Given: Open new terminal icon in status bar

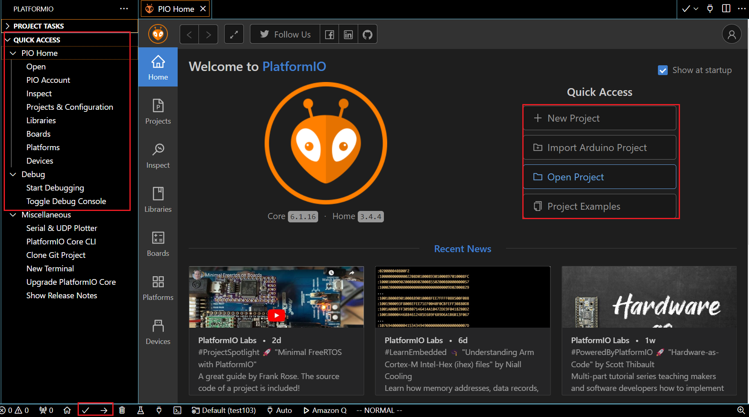Looking at the screenshot, I should tap(177, 410).
